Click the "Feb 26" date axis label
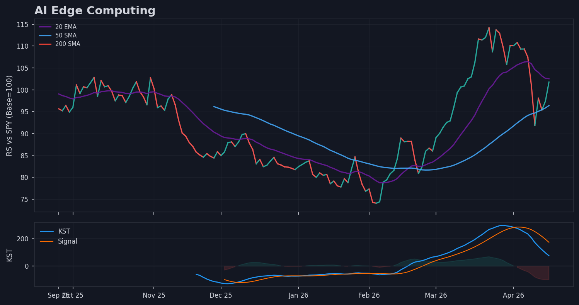Screen dimensions: 579x305 point(369,296)
